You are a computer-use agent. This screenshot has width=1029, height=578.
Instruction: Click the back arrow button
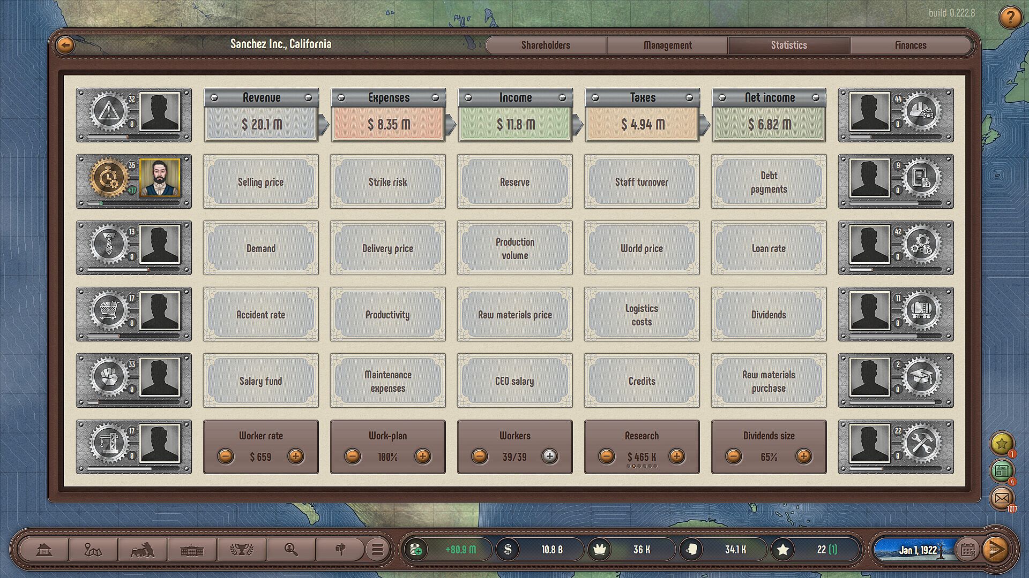pos(65,45)
